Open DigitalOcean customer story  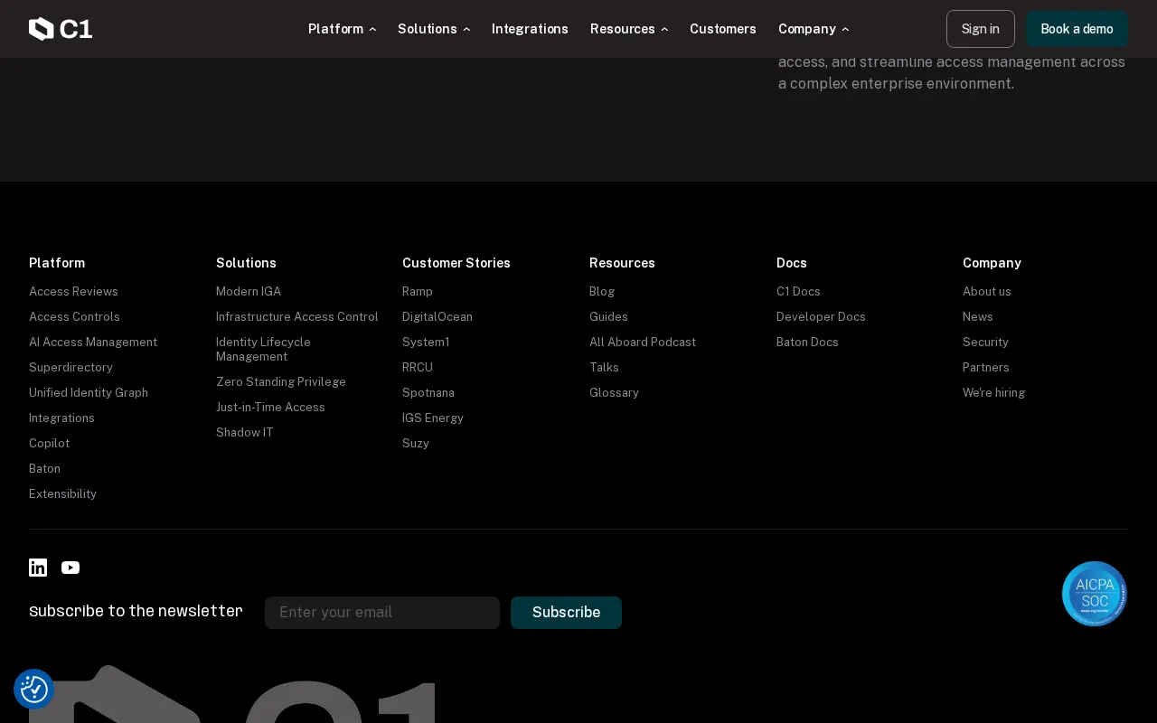[x=437, y=316]
